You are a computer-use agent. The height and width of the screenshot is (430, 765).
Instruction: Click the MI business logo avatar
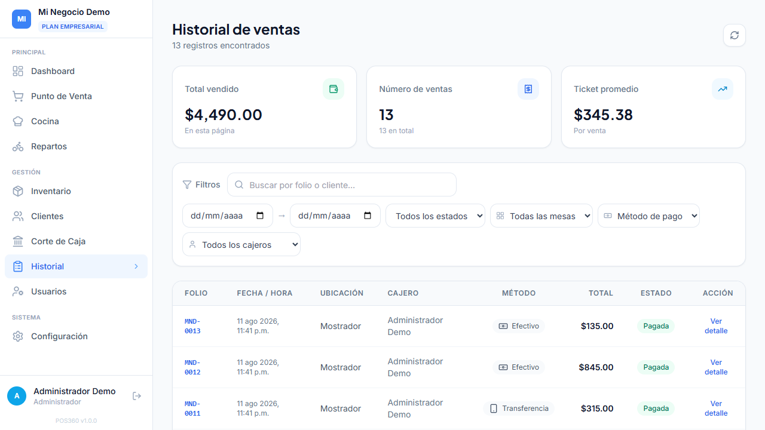[x=22, y=19]
